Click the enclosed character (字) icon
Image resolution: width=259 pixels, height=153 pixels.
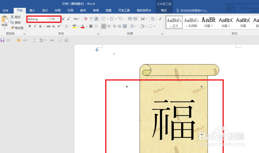[96, 26]
